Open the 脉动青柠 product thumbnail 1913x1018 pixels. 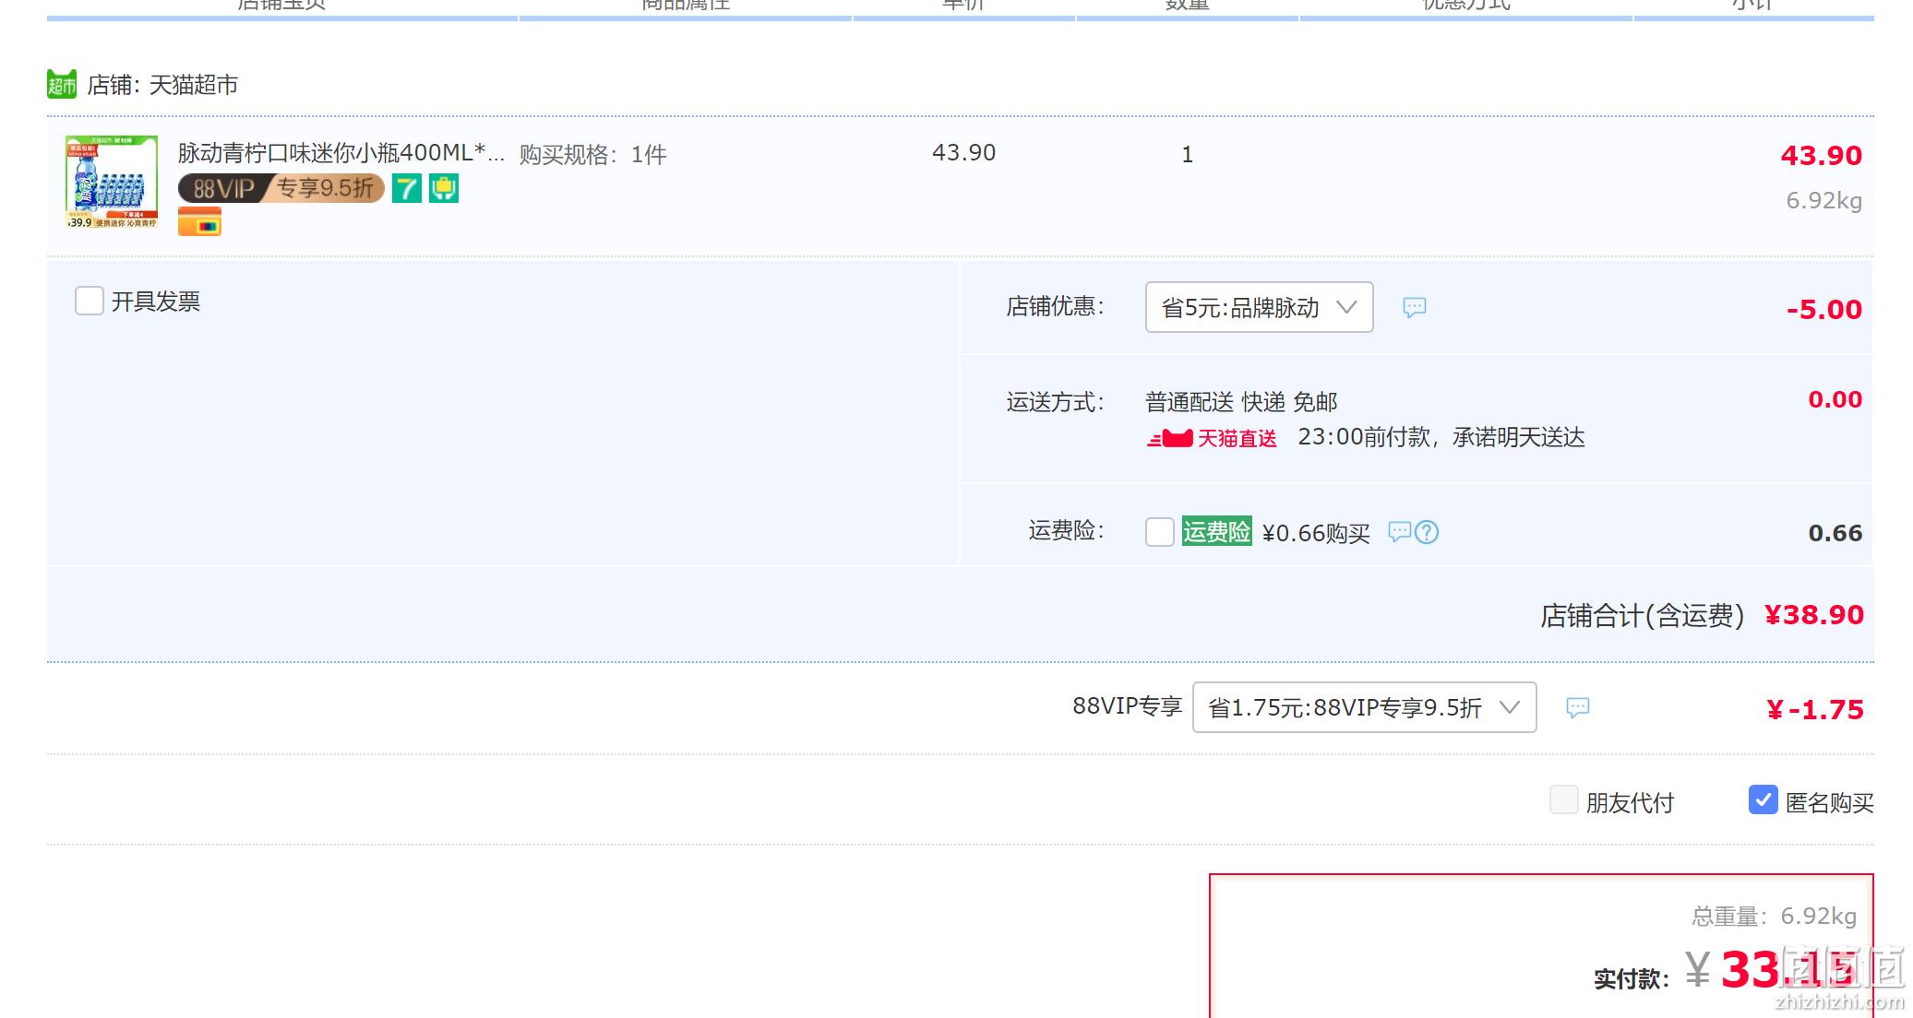[112, 182]
